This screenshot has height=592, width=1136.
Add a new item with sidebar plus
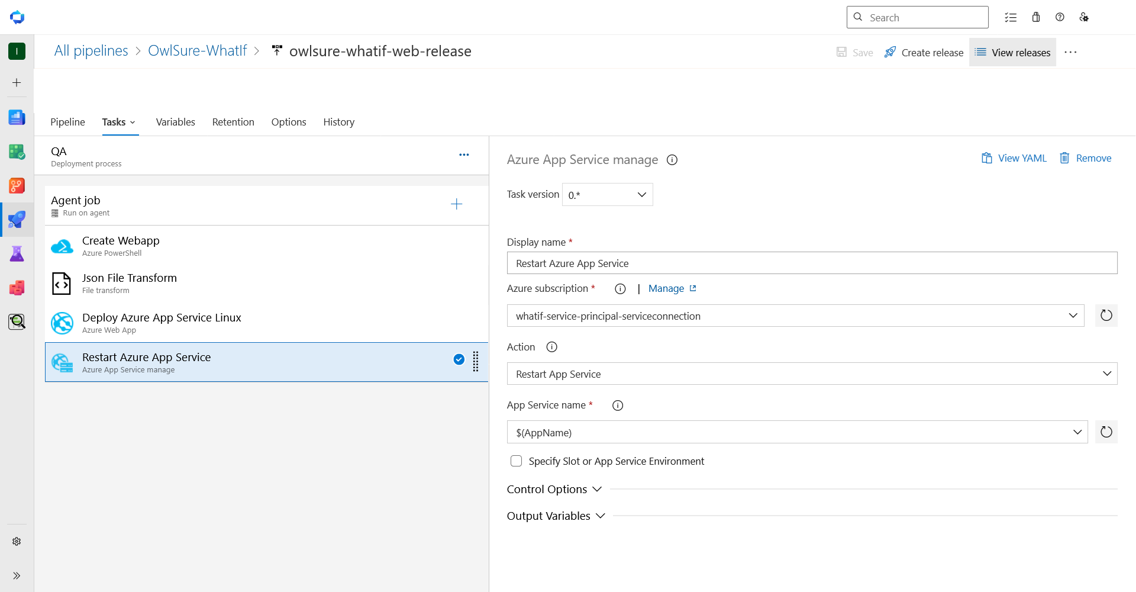tap(17, 83)
